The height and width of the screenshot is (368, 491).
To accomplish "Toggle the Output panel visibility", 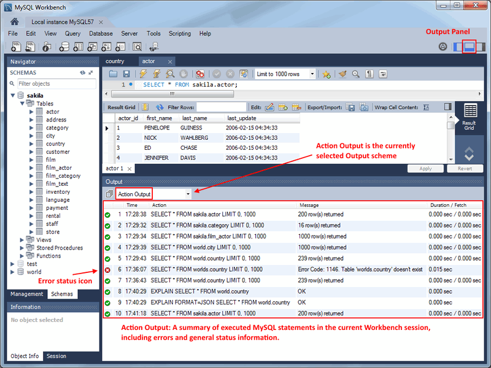I will (x=469, y=47).
